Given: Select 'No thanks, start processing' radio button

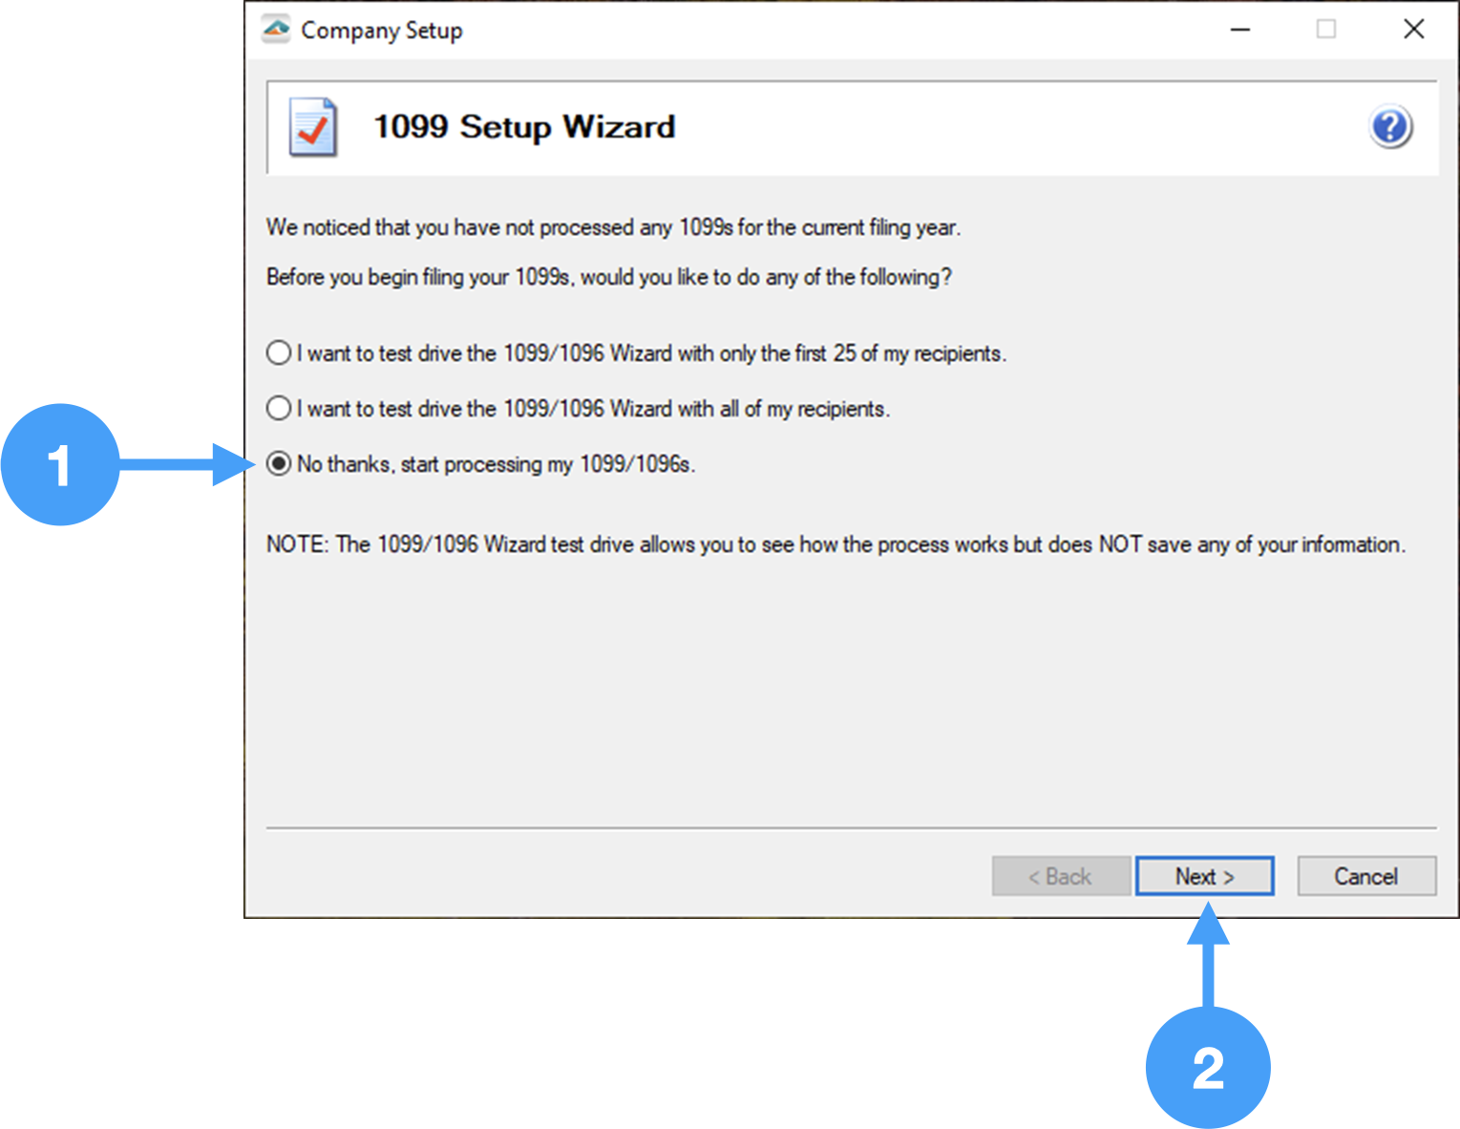Looking at the screenshot, I should [x=279, y=464].
